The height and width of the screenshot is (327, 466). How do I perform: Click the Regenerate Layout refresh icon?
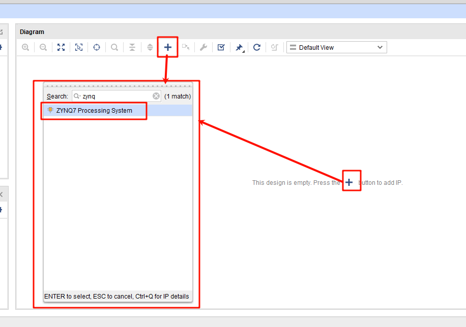point(257,47)
